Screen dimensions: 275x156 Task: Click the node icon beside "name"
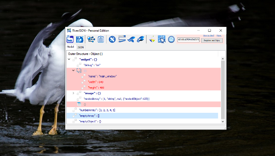pos(84,76)
